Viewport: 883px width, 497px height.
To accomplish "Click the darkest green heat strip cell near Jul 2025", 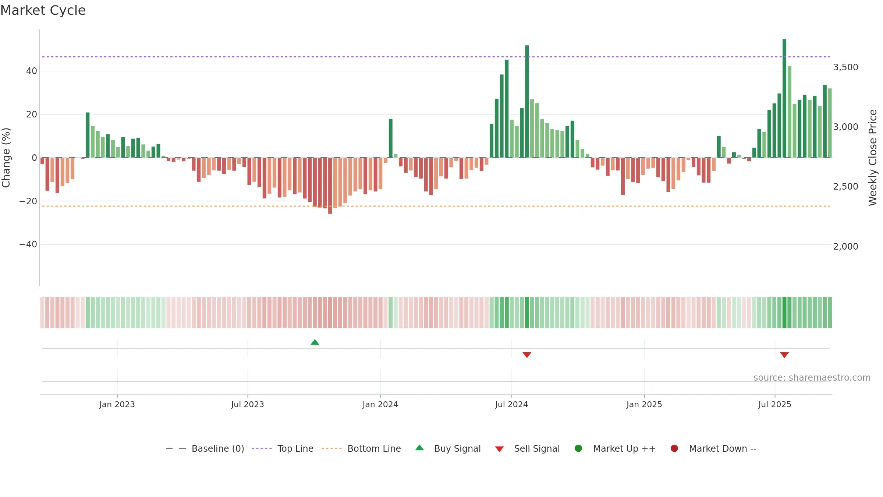I will tap(784, 313).
